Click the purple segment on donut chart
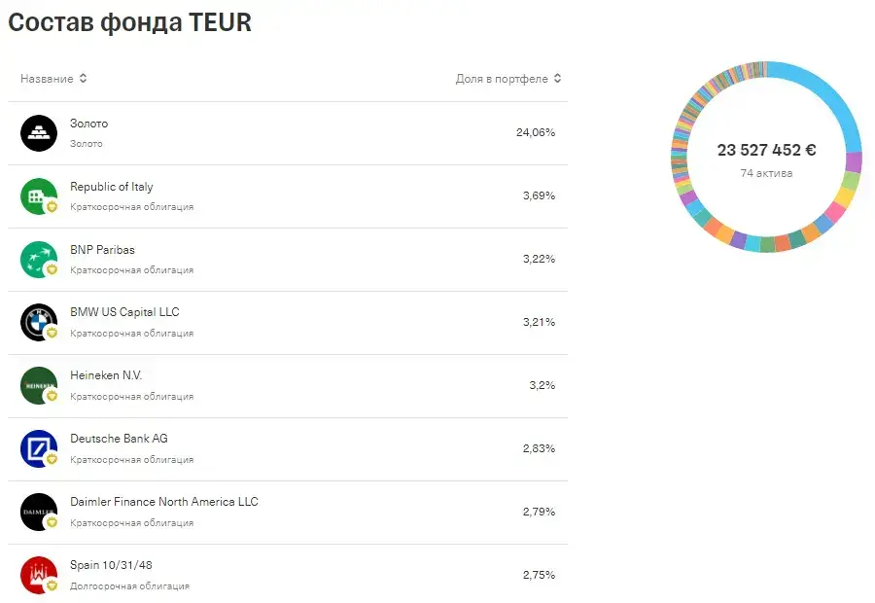This screenshot has width=875, height=603. pyautogui.click(x=854, y=161)
